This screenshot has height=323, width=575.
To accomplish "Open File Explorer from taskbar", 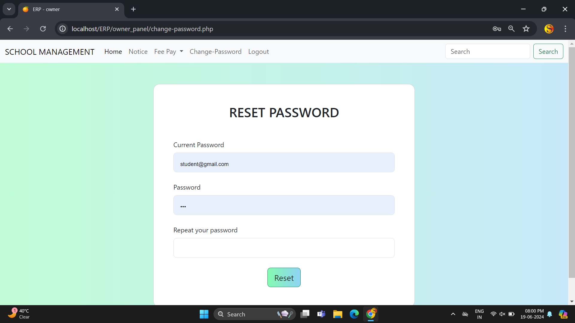I will pos(338,314).
